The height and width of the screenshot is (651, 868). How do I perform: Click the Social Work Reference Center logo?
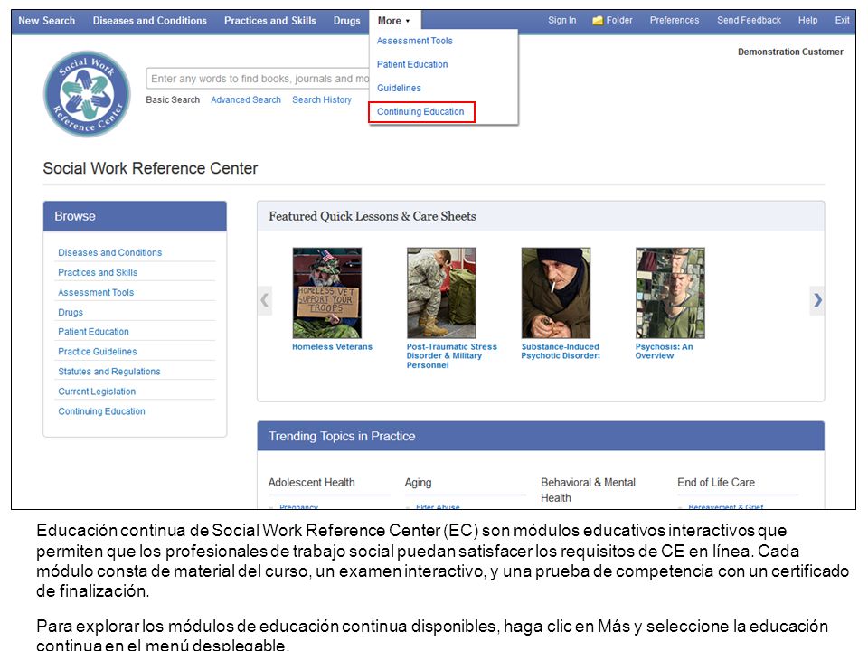(x=87, y=94)
